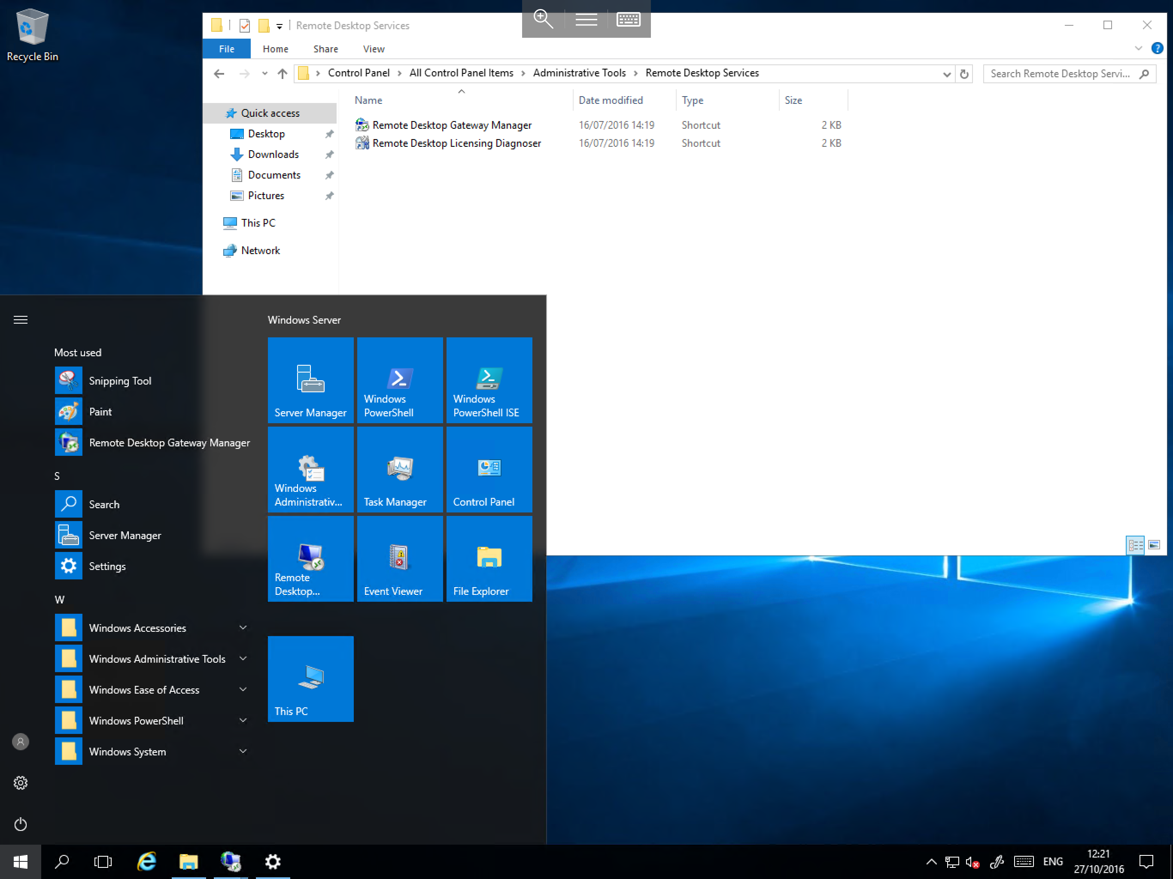This screenshot has width=1173, height=879.
Task: Switch to Details view layout button
Action: point(1135,545)
